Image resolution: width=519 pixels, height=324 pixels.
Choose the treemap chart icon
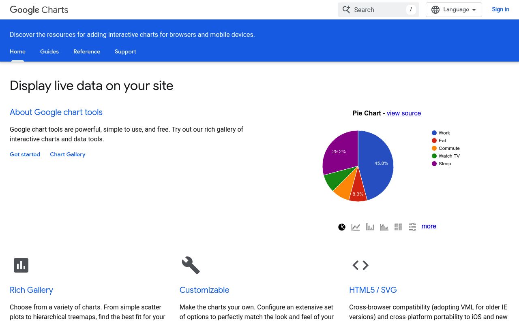point(398,227)
